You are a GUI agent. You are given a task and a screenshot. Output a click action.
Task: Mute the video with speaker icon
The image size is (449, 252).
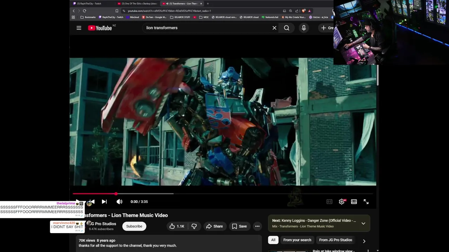[x=119, y=202]
